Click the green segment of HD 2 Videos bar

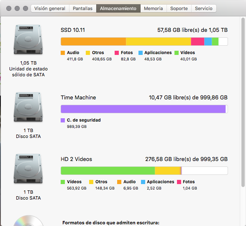click(x=108, y=171)
